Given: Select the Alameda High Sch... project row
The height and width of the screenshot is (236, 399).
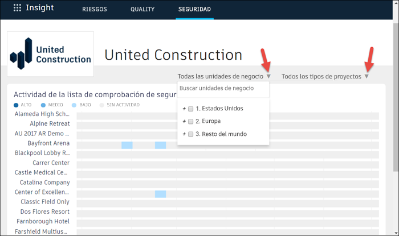Looking at the screenshot, I should pos(42,114).
